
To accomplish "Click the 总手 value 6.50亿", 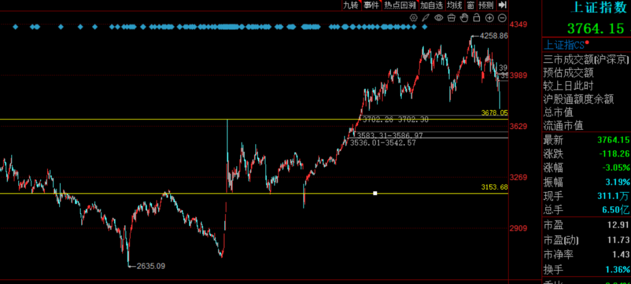I will coord(616,210).
